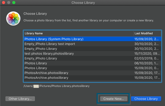Select Empty_iPhoto Library modified 02/03/2019
This screenshot has width=165, height=106.
[92, 58]
